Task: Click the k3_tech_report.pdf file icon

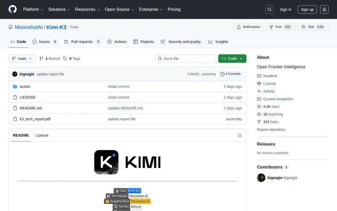Action: [x=15, y=119]
